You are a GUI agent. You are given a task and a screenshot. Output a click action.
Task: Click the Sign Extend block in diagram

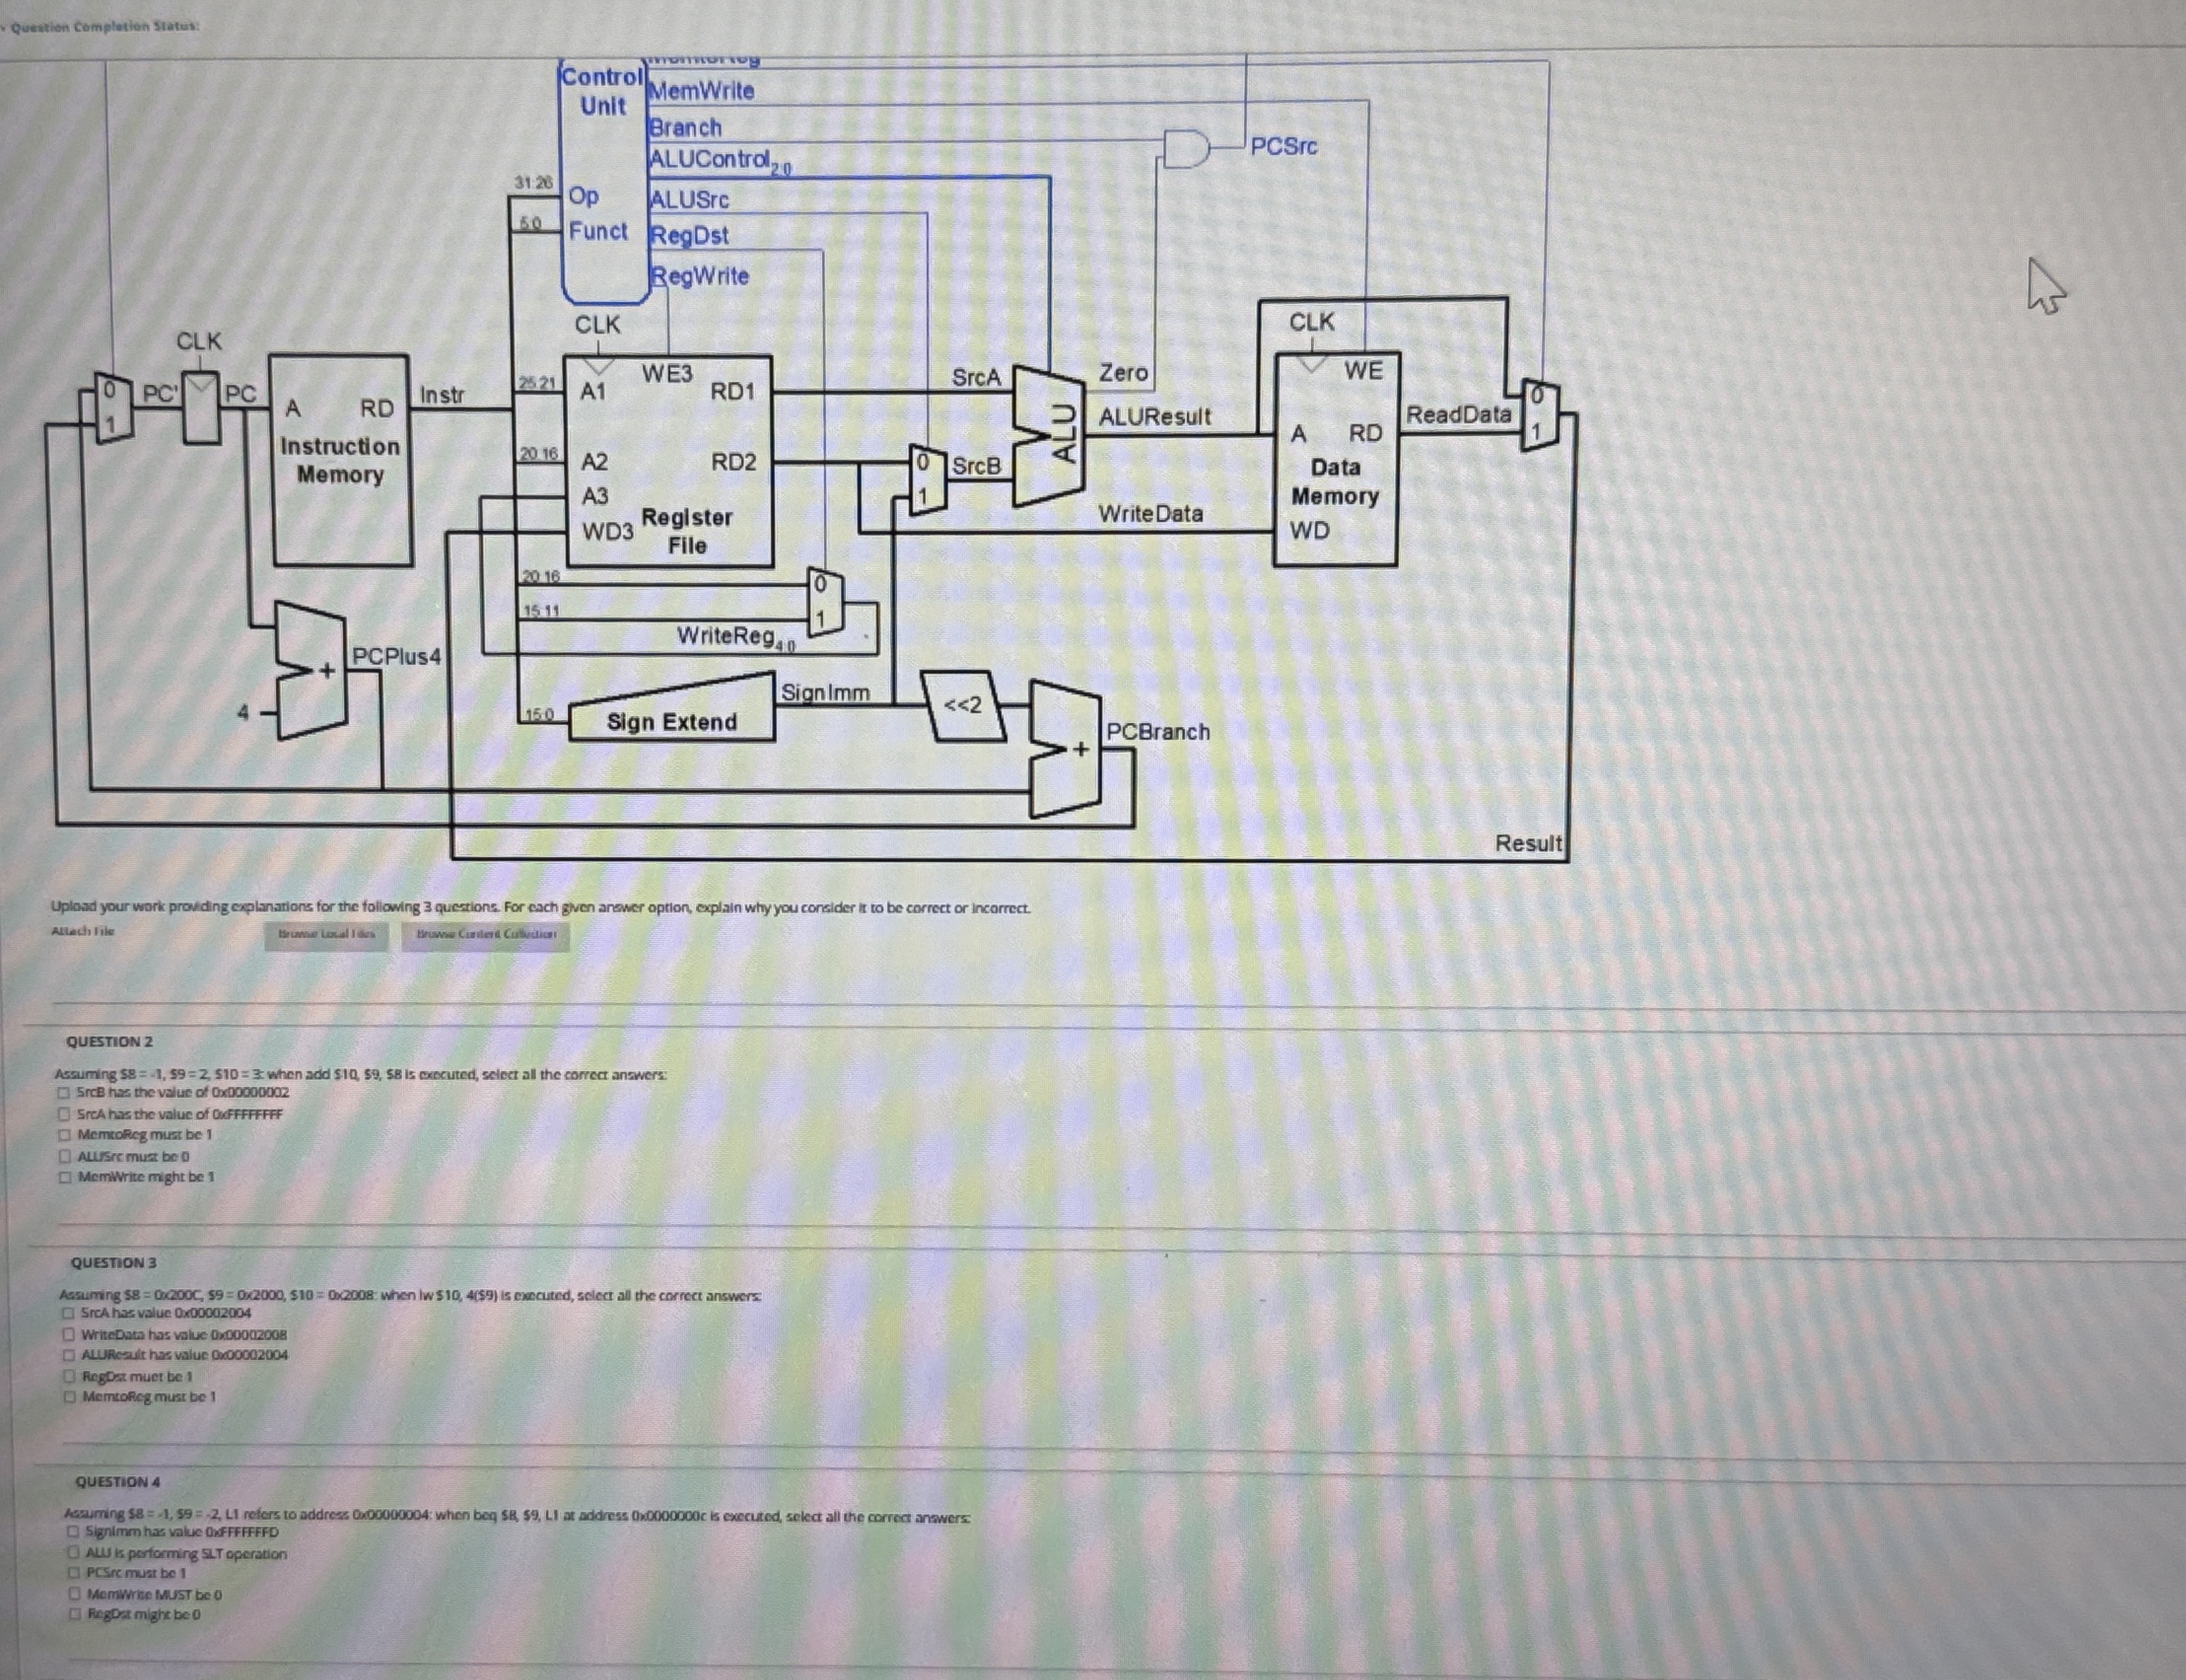click(671, 722)
